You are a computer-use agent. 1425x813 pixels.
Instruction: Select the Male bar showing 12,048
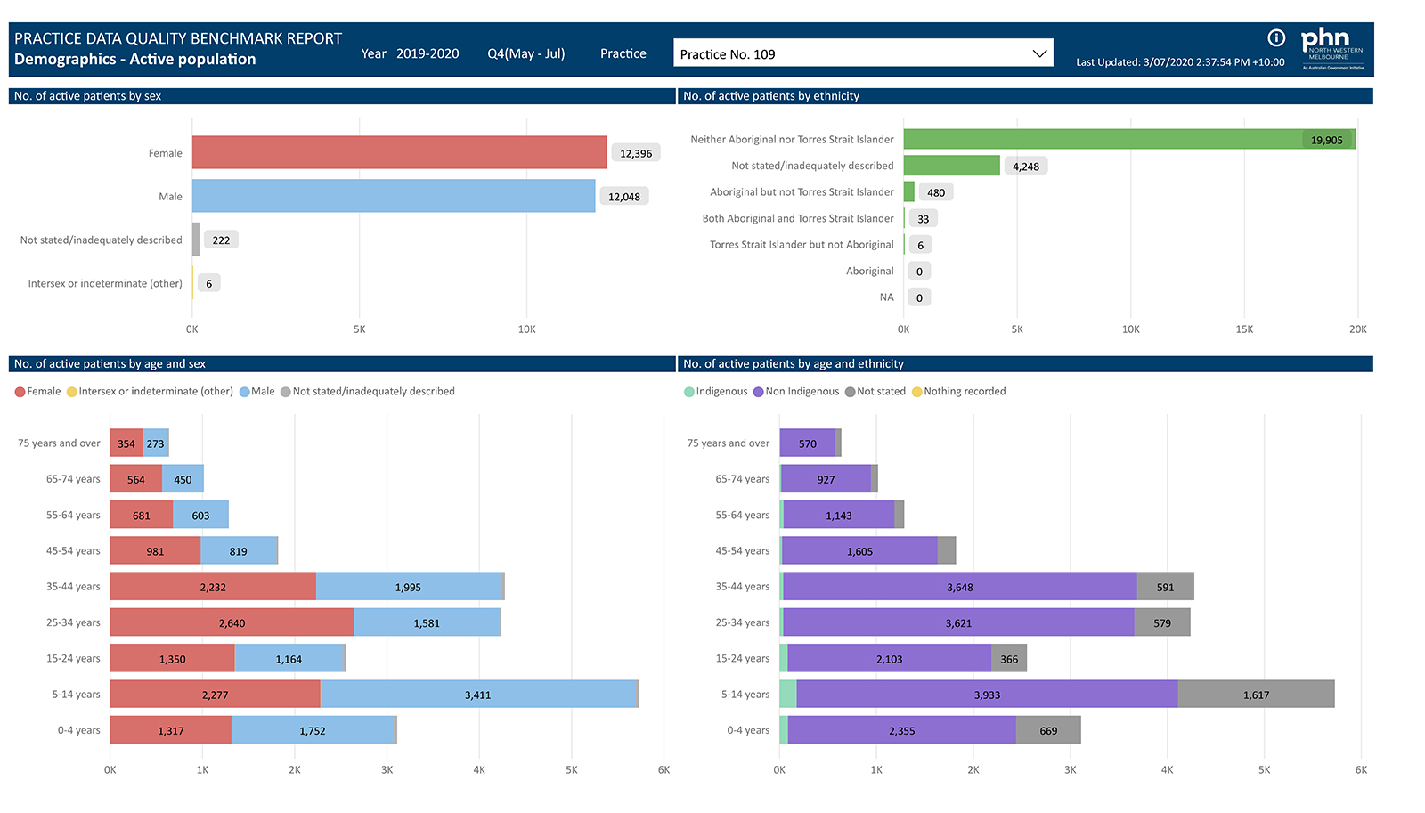[x=393, y=196]
